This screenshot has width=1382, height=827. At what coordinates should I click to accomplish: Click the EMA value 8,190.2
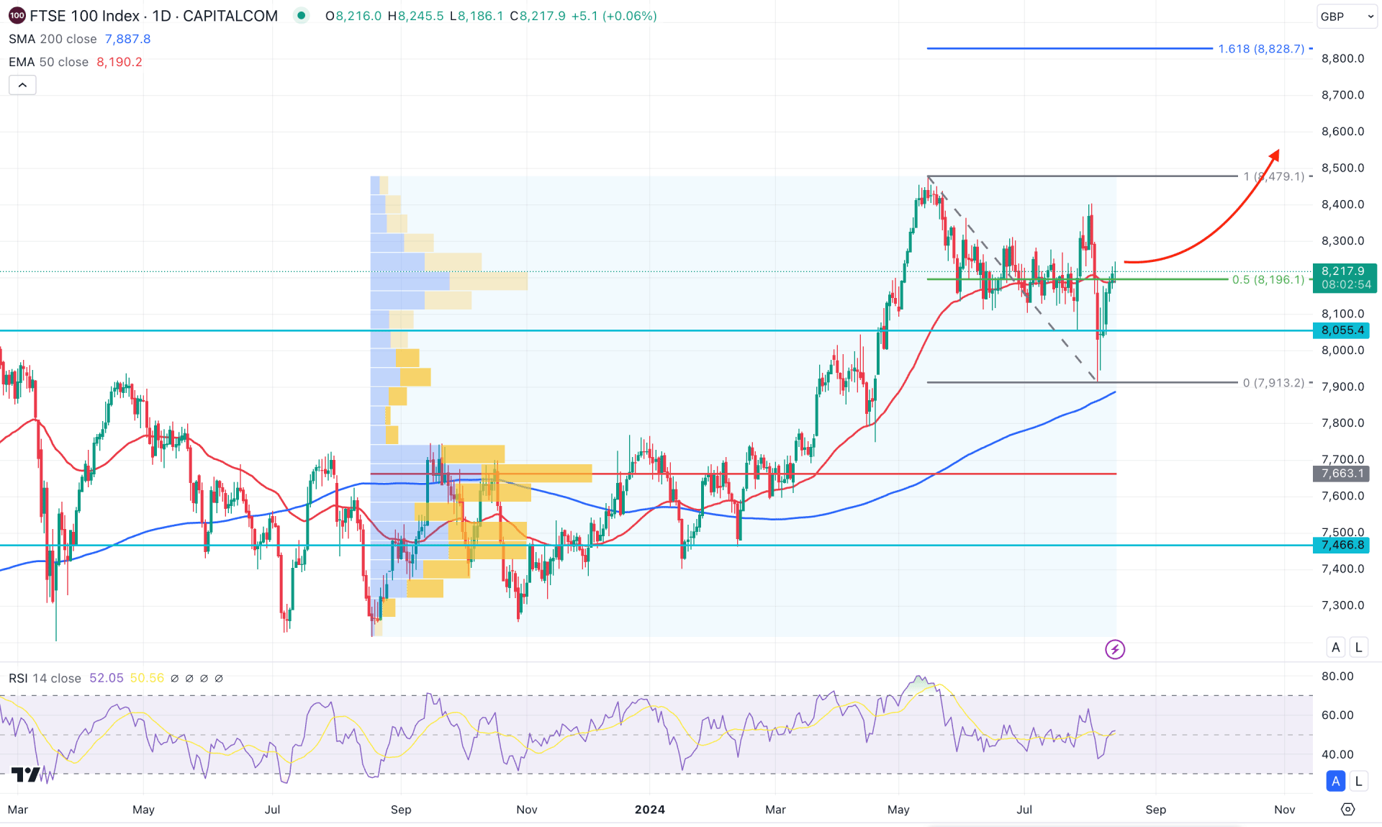tap(119, 62)
